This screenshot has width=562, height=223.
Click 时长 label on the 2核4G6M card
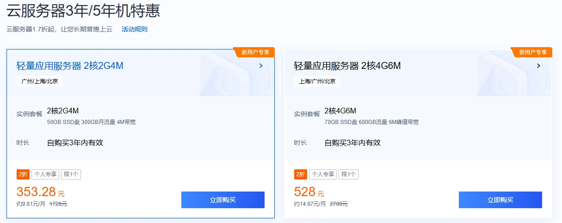pos(301,142)
